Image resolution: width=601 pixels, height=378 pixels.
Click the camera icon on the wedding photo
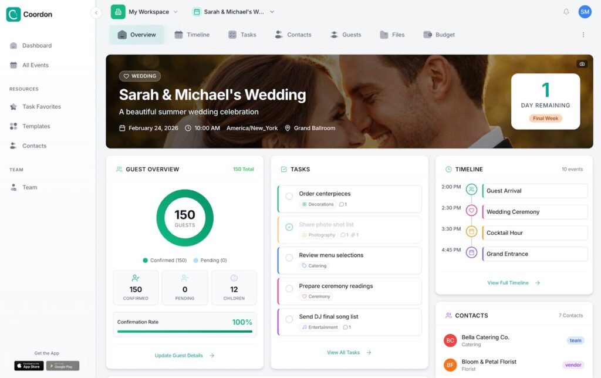(x=582, y=64)
